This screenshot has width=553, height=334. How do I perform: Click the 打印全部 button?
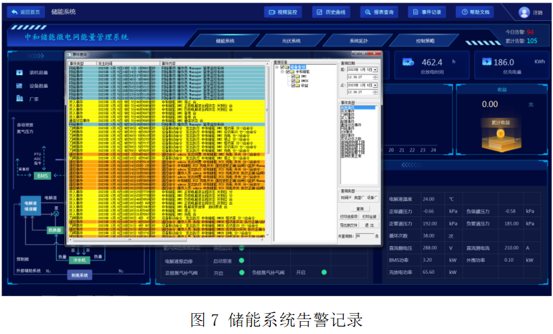point(369,216)
